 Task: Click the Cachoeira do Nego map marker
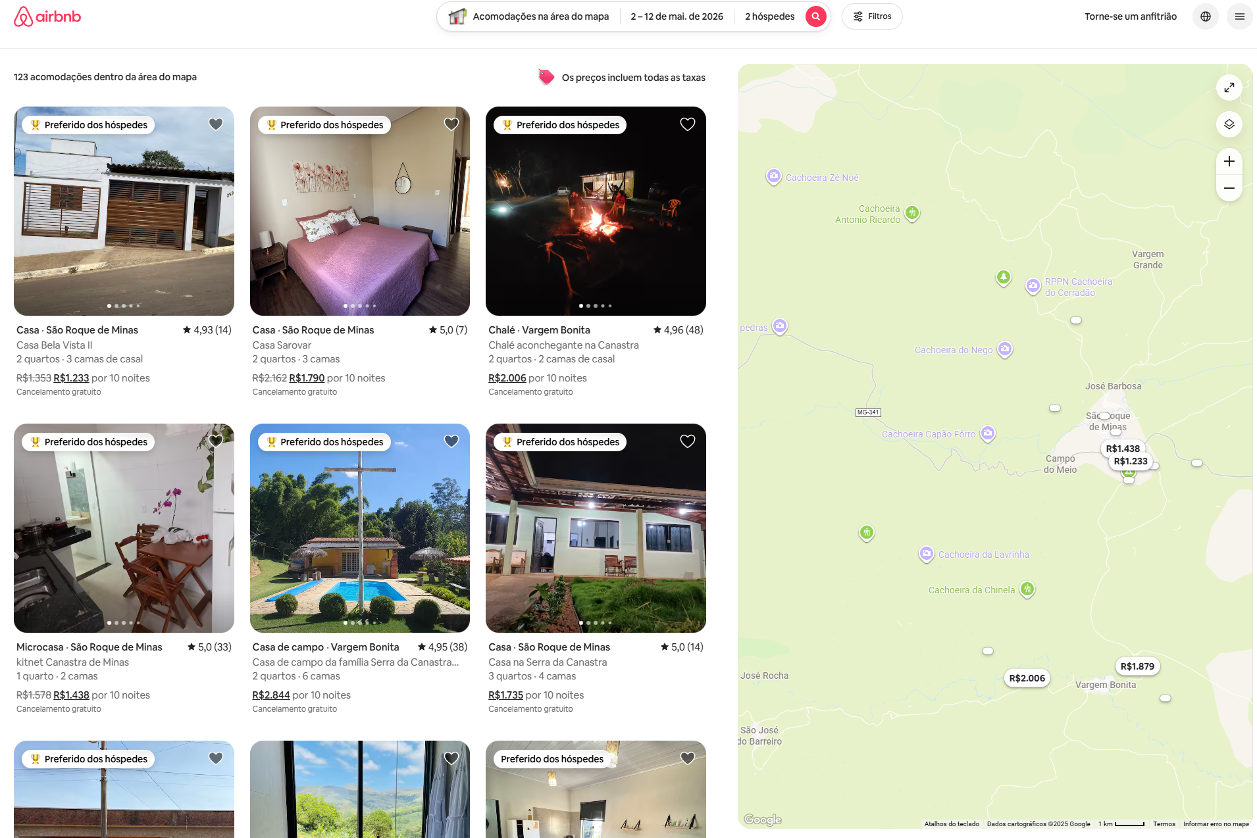coord(1004,349)
